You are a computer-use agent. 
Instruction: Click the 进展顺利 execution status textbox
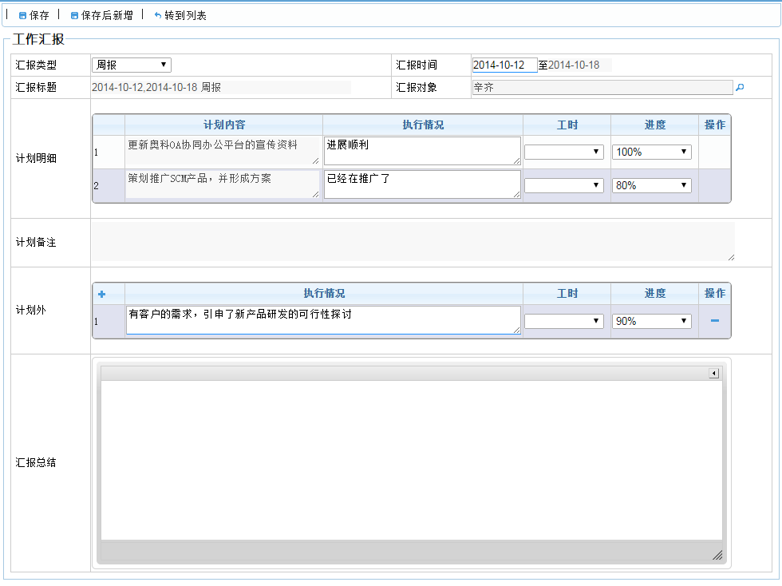[422, 151]
